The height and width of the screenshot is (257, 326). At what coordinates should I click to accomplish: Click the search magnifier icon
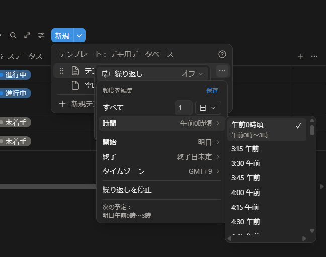pyautogui.click(x=13, y=35)
